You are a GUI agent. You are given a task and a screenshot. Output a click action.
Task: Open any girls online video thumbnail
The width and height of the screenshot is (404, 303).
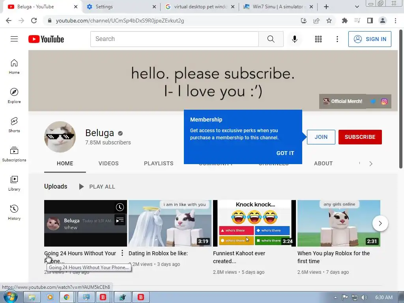pos(339,223)
